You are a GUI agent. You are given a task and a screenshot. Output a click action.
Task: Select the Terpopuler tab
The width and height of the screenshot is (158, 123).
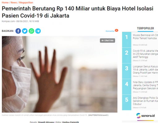click(x=145, y=28)
